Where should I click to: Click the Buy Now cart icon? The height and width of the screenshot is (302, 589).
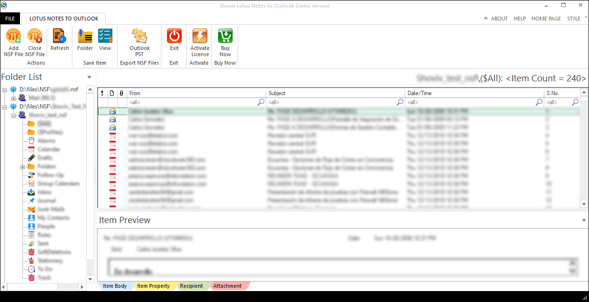coord(225,36)
